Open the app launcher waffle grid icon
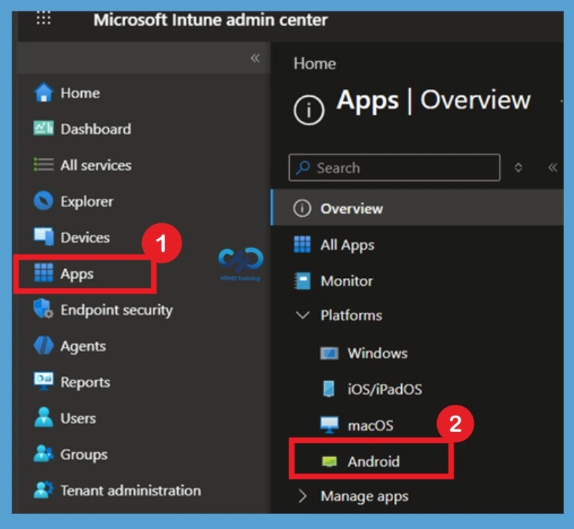 (x=44, y=18)
